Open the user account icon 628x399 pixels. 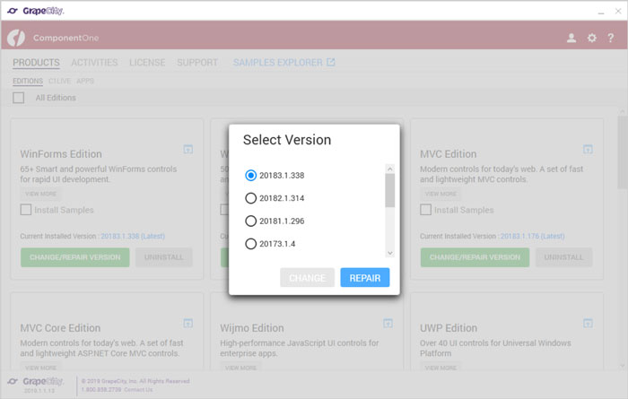571,38
